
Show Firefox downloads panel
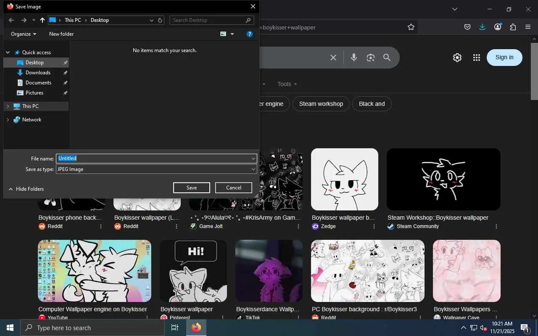(482, 27)
